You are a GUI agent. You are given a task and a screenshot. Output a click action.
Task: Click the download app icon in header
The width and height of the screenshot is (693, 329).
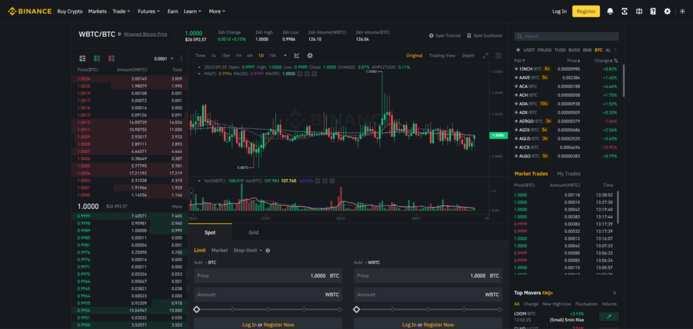tap(624, 11)
